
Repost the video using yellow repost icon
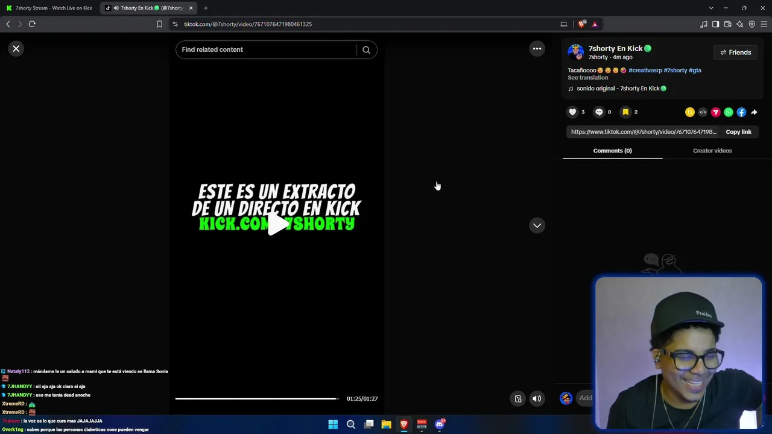click(x=690, y=112)
